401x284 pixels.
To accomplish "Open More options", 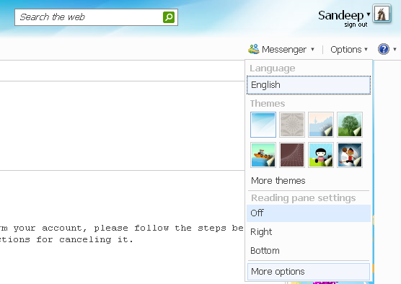I will (309, 272).
